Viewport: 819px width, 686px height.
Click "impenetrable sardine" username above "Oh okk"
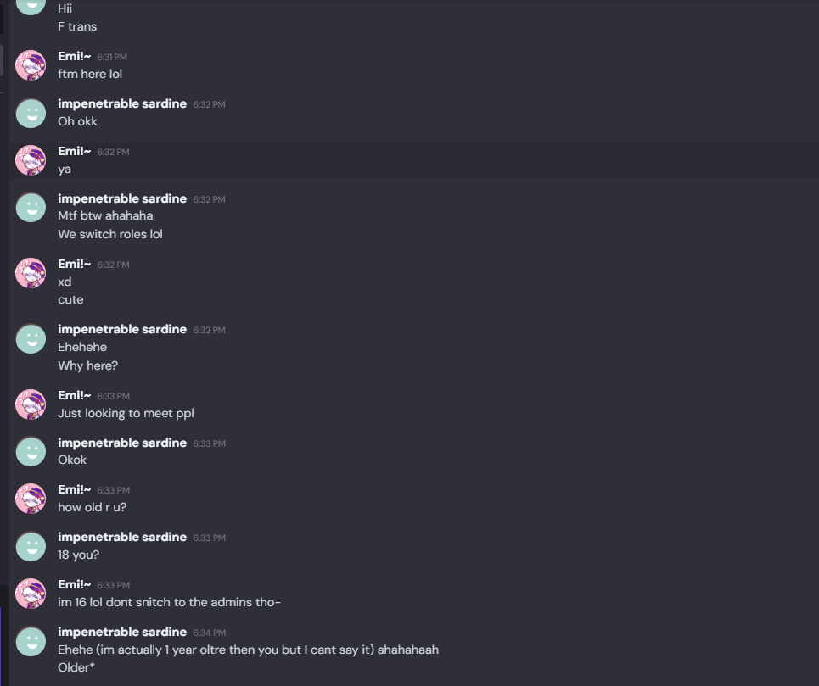point(122,103)
